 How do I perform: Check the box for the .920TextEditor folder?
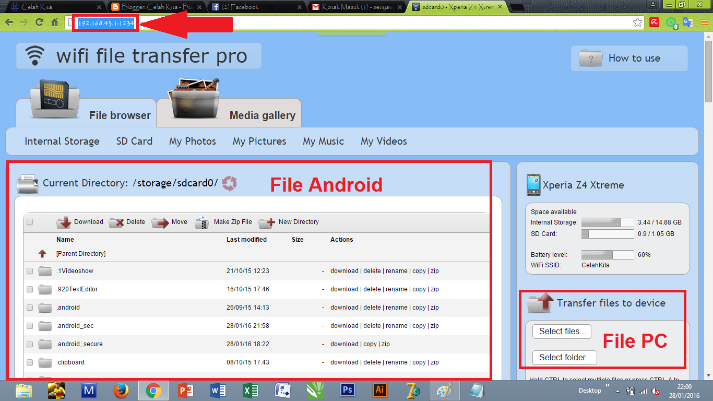click(x=30, y=289)
